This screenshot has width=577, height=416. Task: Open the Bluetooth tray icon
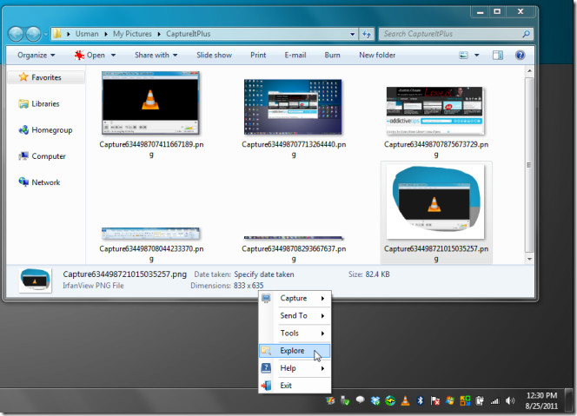coord(420,401)
